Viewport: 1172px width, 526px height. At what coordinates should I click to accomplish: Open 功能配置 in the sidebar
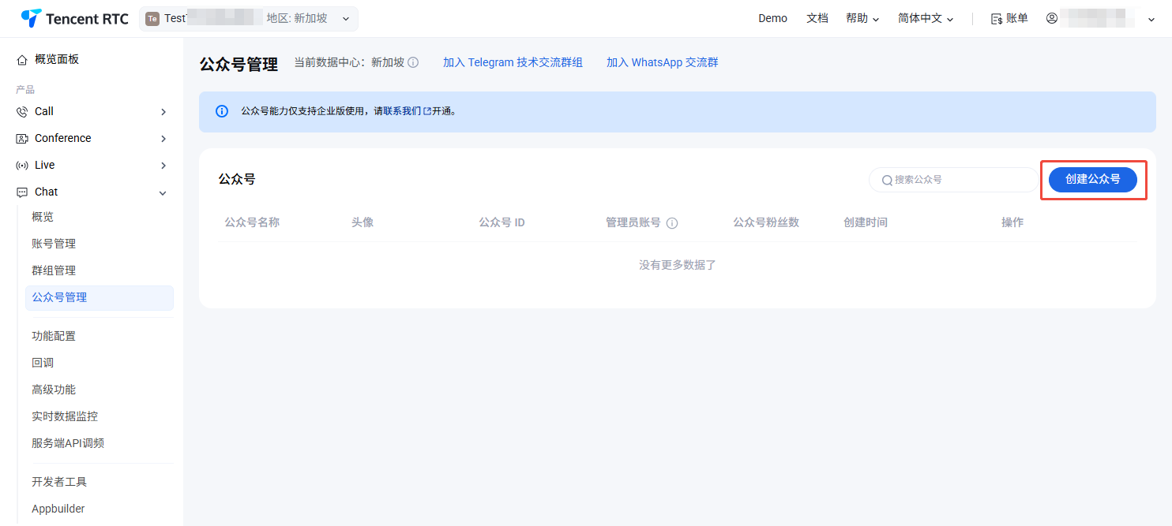tap(54, 336)
